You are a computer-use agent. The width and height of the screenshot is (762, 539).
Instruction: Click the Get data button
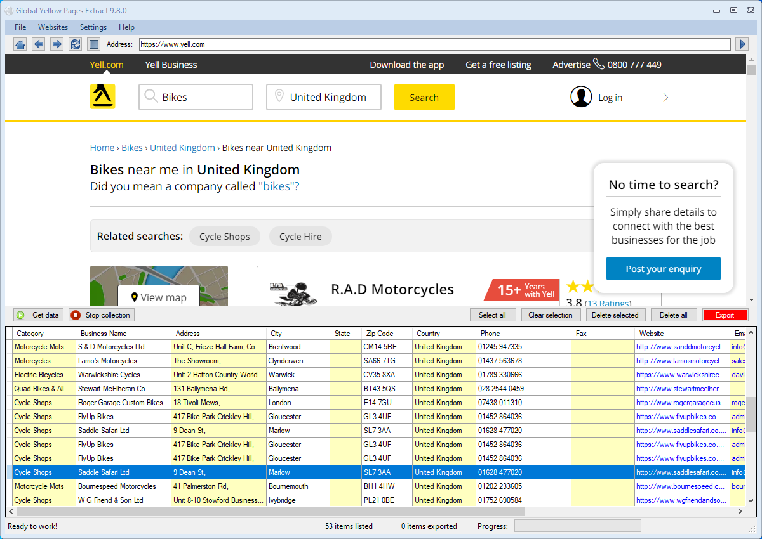(39, 315)
